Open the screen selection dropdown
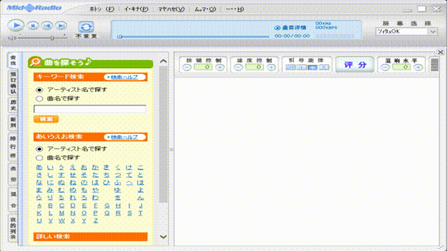This screenshot has height=251, width=447. (406, 31)
